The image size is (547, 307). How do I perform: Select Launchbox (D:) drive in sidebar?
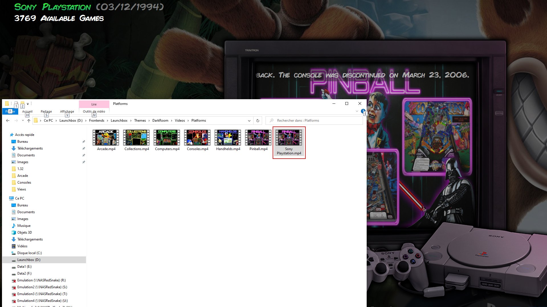pos(44,260)
